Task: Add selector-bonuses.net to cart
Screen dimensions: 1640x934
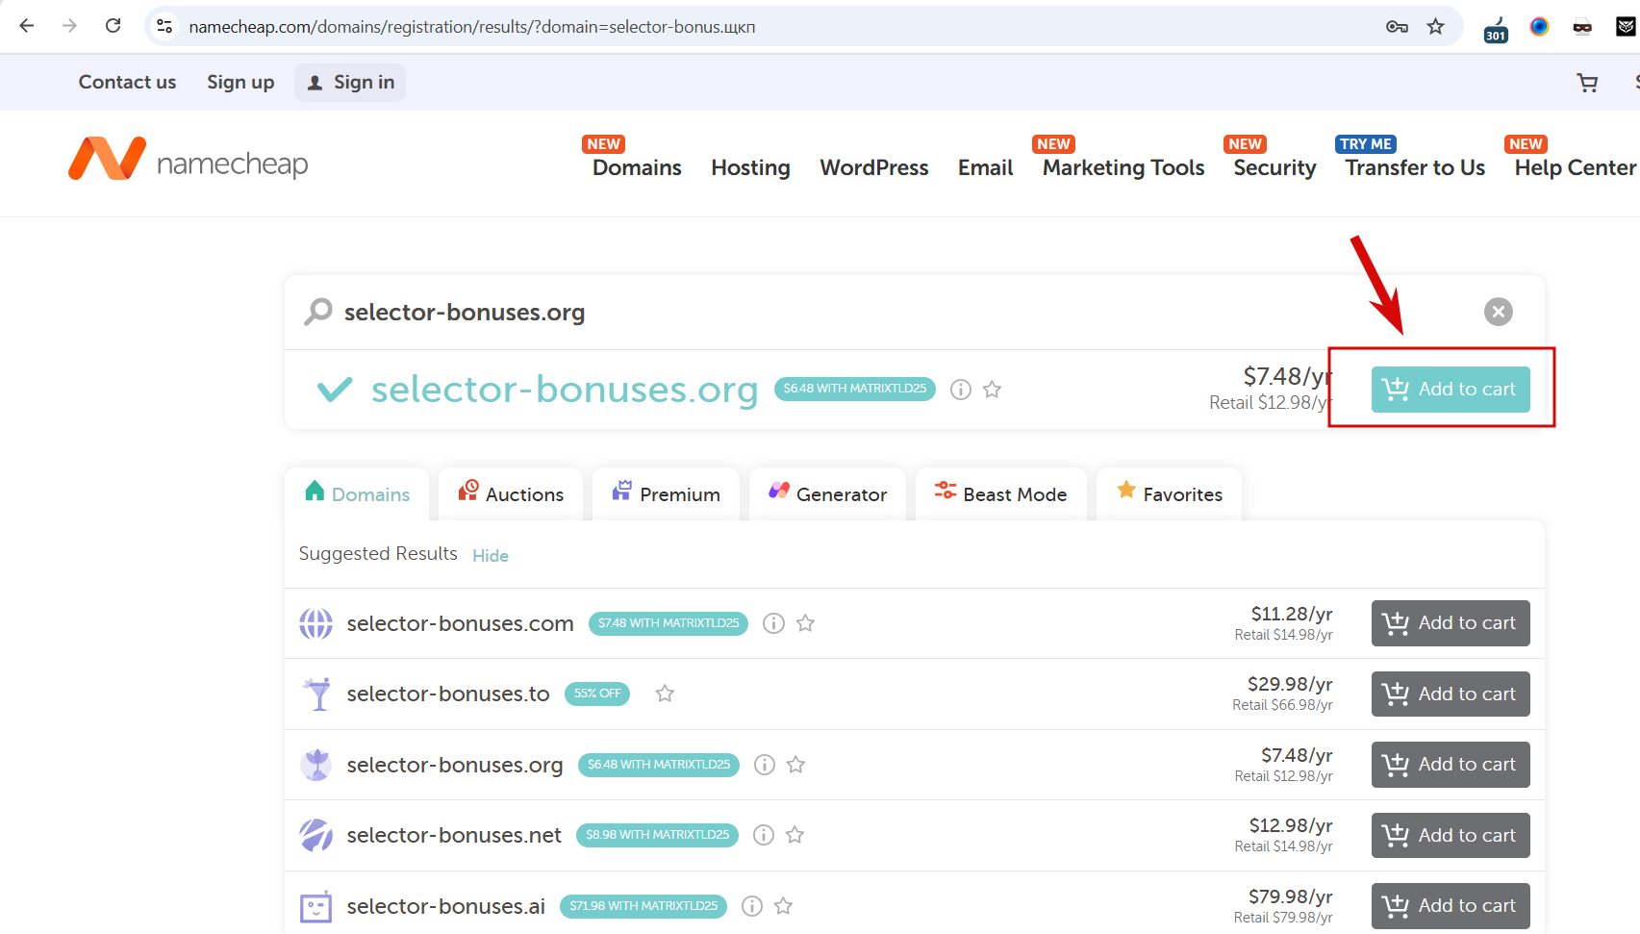Action: point(1450,835)
